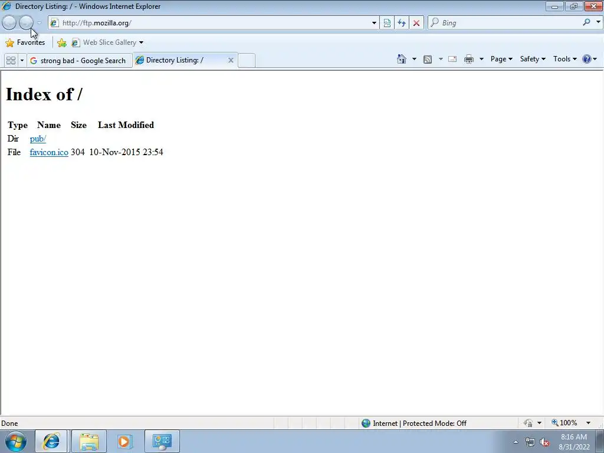
Task: Click the Control Panel taskbar icon
Action: (x=162, y=441)
